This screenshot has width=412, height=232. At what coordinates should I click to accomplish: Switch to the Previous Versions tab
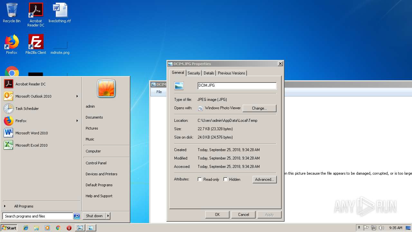231,73
